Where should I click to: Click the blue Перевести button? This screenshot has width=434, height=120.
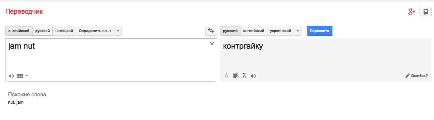click(320, 31)
